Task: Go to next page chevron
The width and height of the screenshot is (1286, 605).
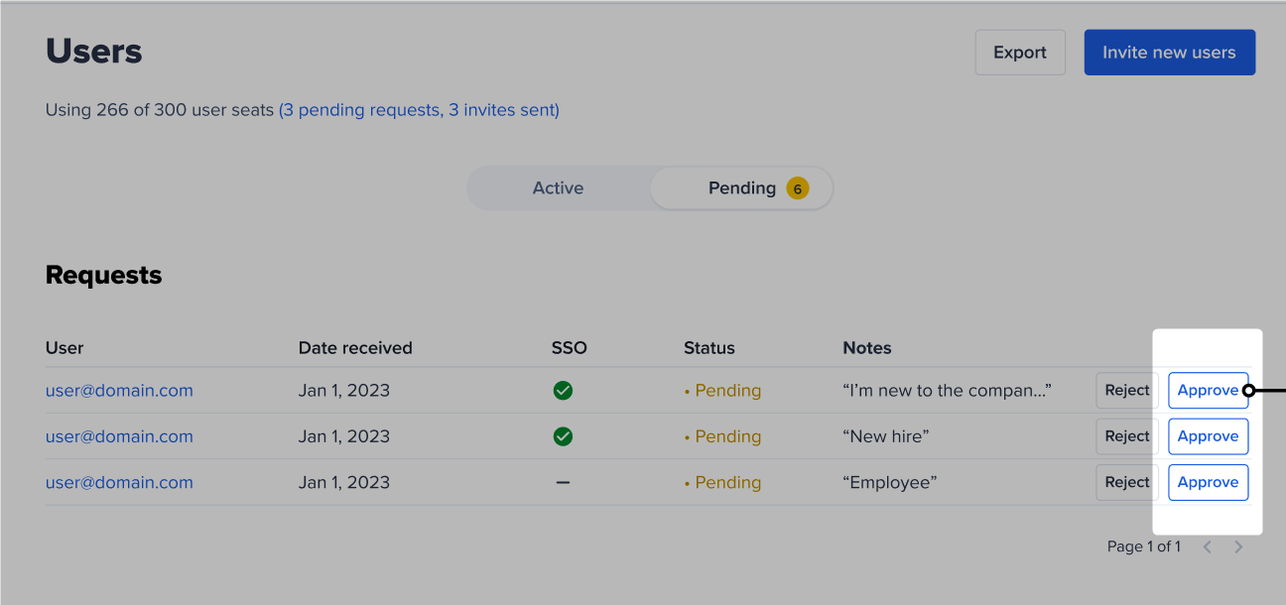Action: (x=1238, y=546)
